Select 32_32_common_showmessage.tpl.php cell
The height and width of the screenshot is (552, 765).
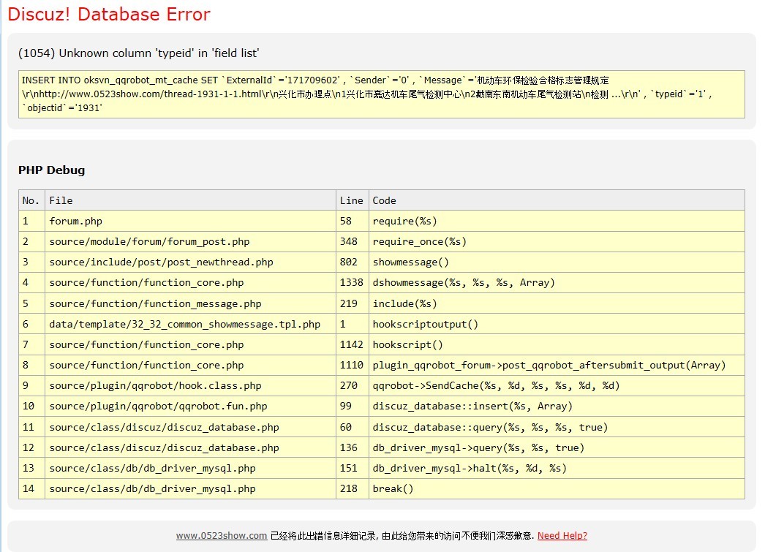(190, 324)
